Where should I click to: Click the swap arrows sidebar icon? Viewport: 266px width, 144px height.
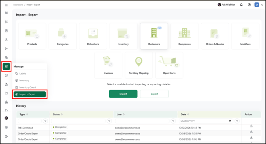6,75
